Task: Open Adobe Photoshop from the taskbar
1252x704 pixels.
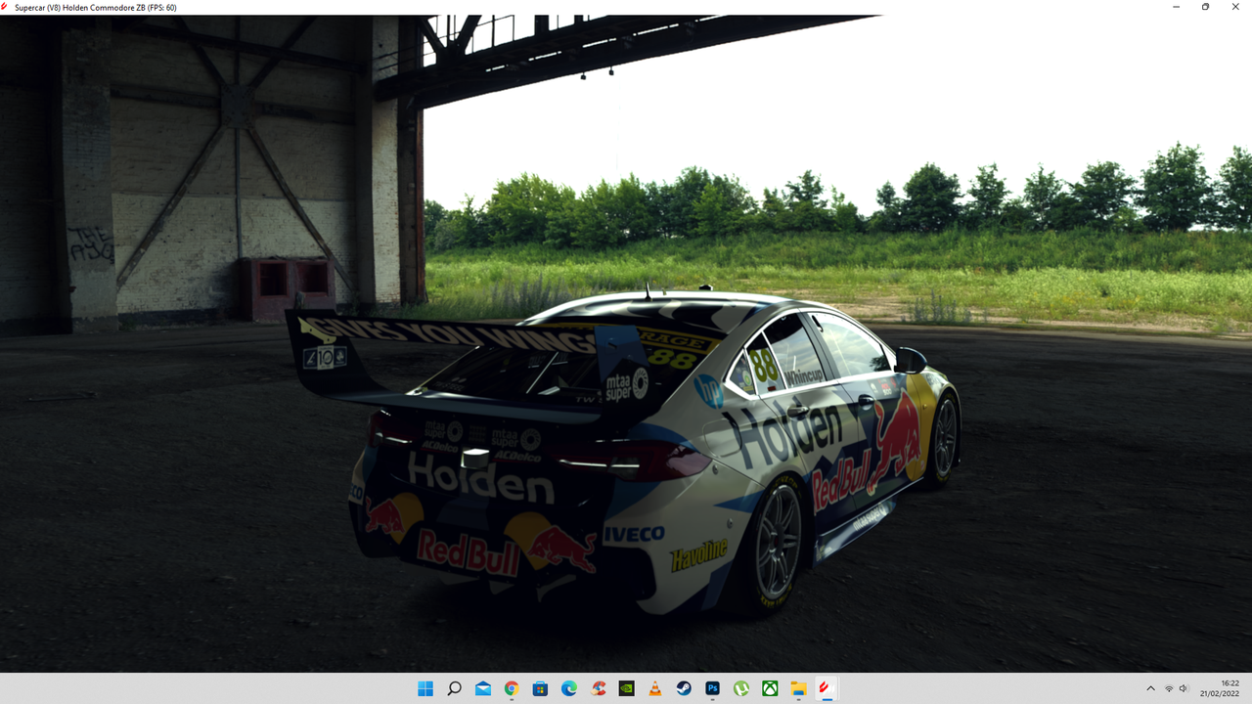Action: pyautogui.click(x=712, y=688)
